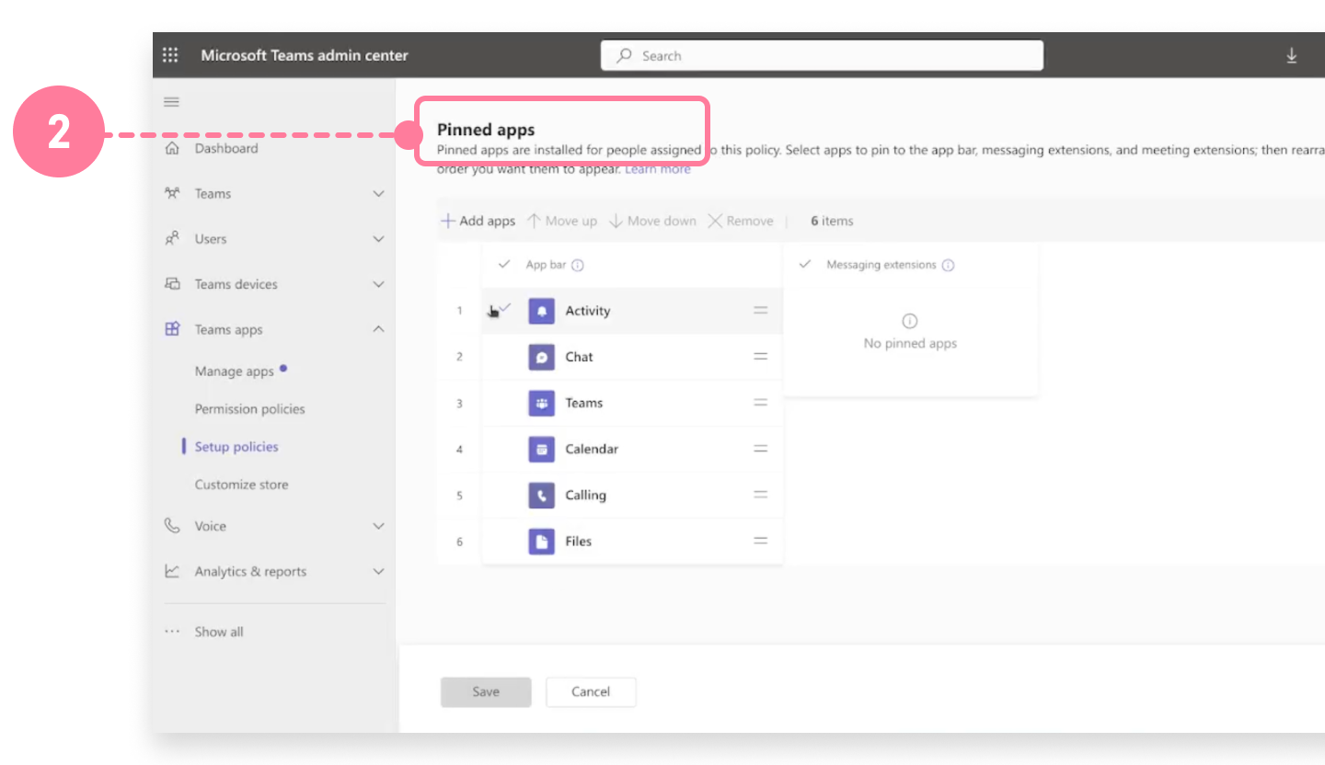
Task: Click the download icon in header
Action: click(1291, 55)
